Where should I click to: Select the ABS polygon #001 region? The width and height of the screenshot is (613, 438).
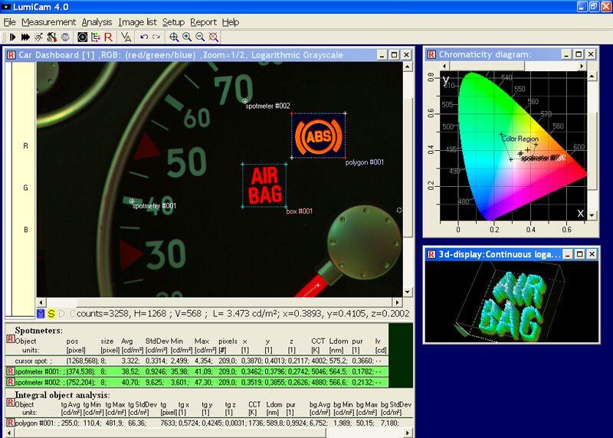pos(319,136)
